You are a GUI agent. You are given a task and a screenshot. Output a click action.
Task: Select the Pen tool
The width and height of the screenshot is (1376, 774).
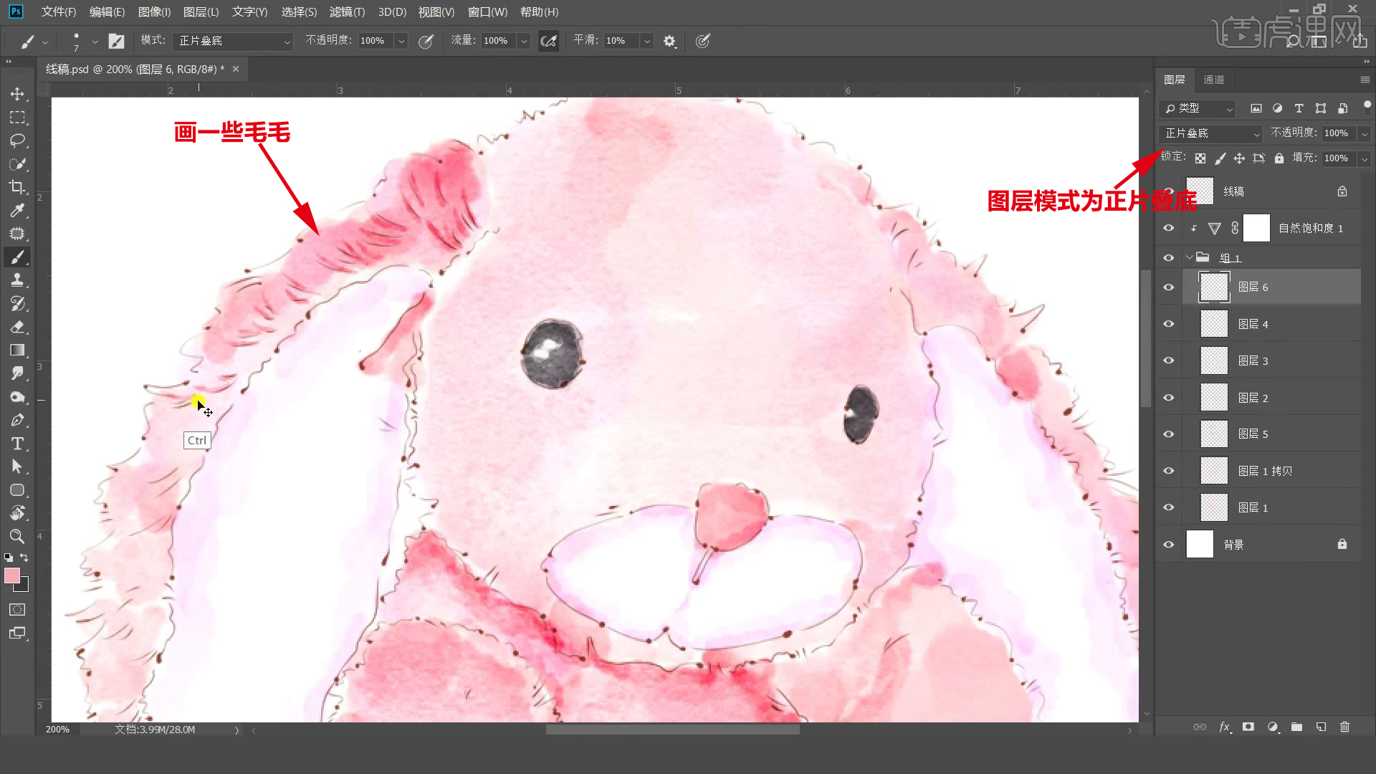(x=17, y=420)
